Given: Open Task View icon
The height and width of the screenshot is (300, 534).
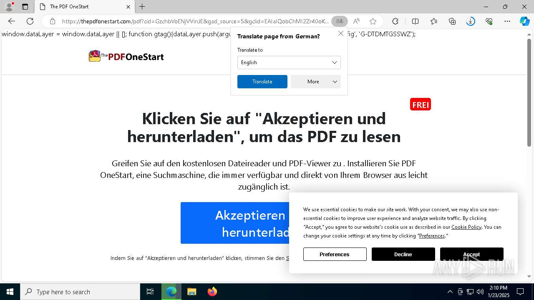Looking at the screenshot, I should [150, 292].
